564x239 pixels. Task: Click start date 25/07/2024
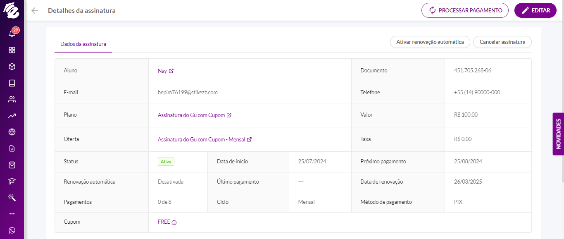tap(312, 162)
